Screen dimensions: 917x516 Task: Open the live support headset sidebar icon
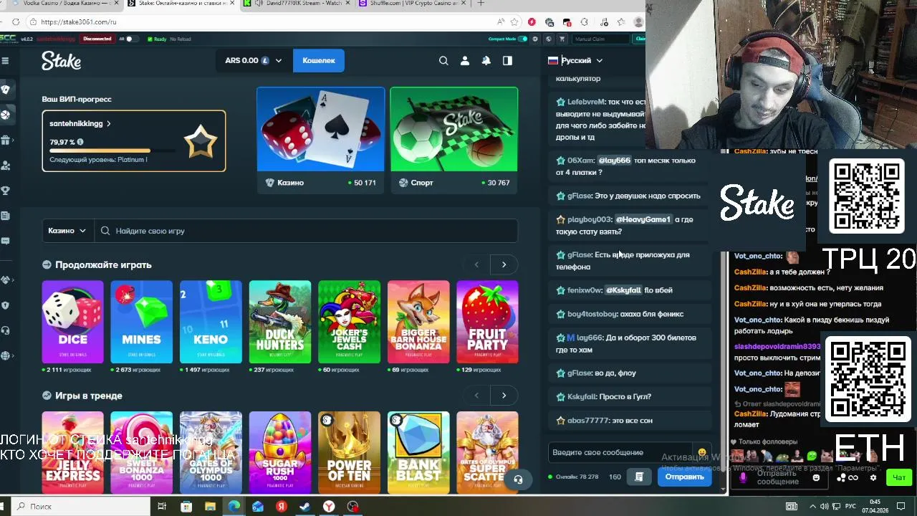point(6,330)
